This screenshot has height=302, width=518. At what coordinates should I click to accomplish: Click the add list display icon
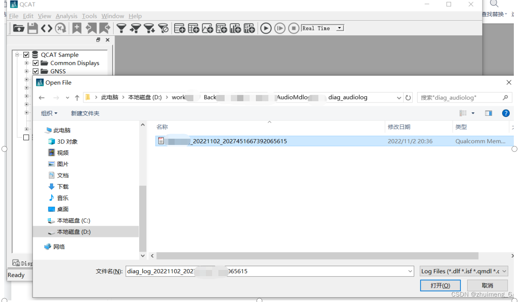pos(180,28)
